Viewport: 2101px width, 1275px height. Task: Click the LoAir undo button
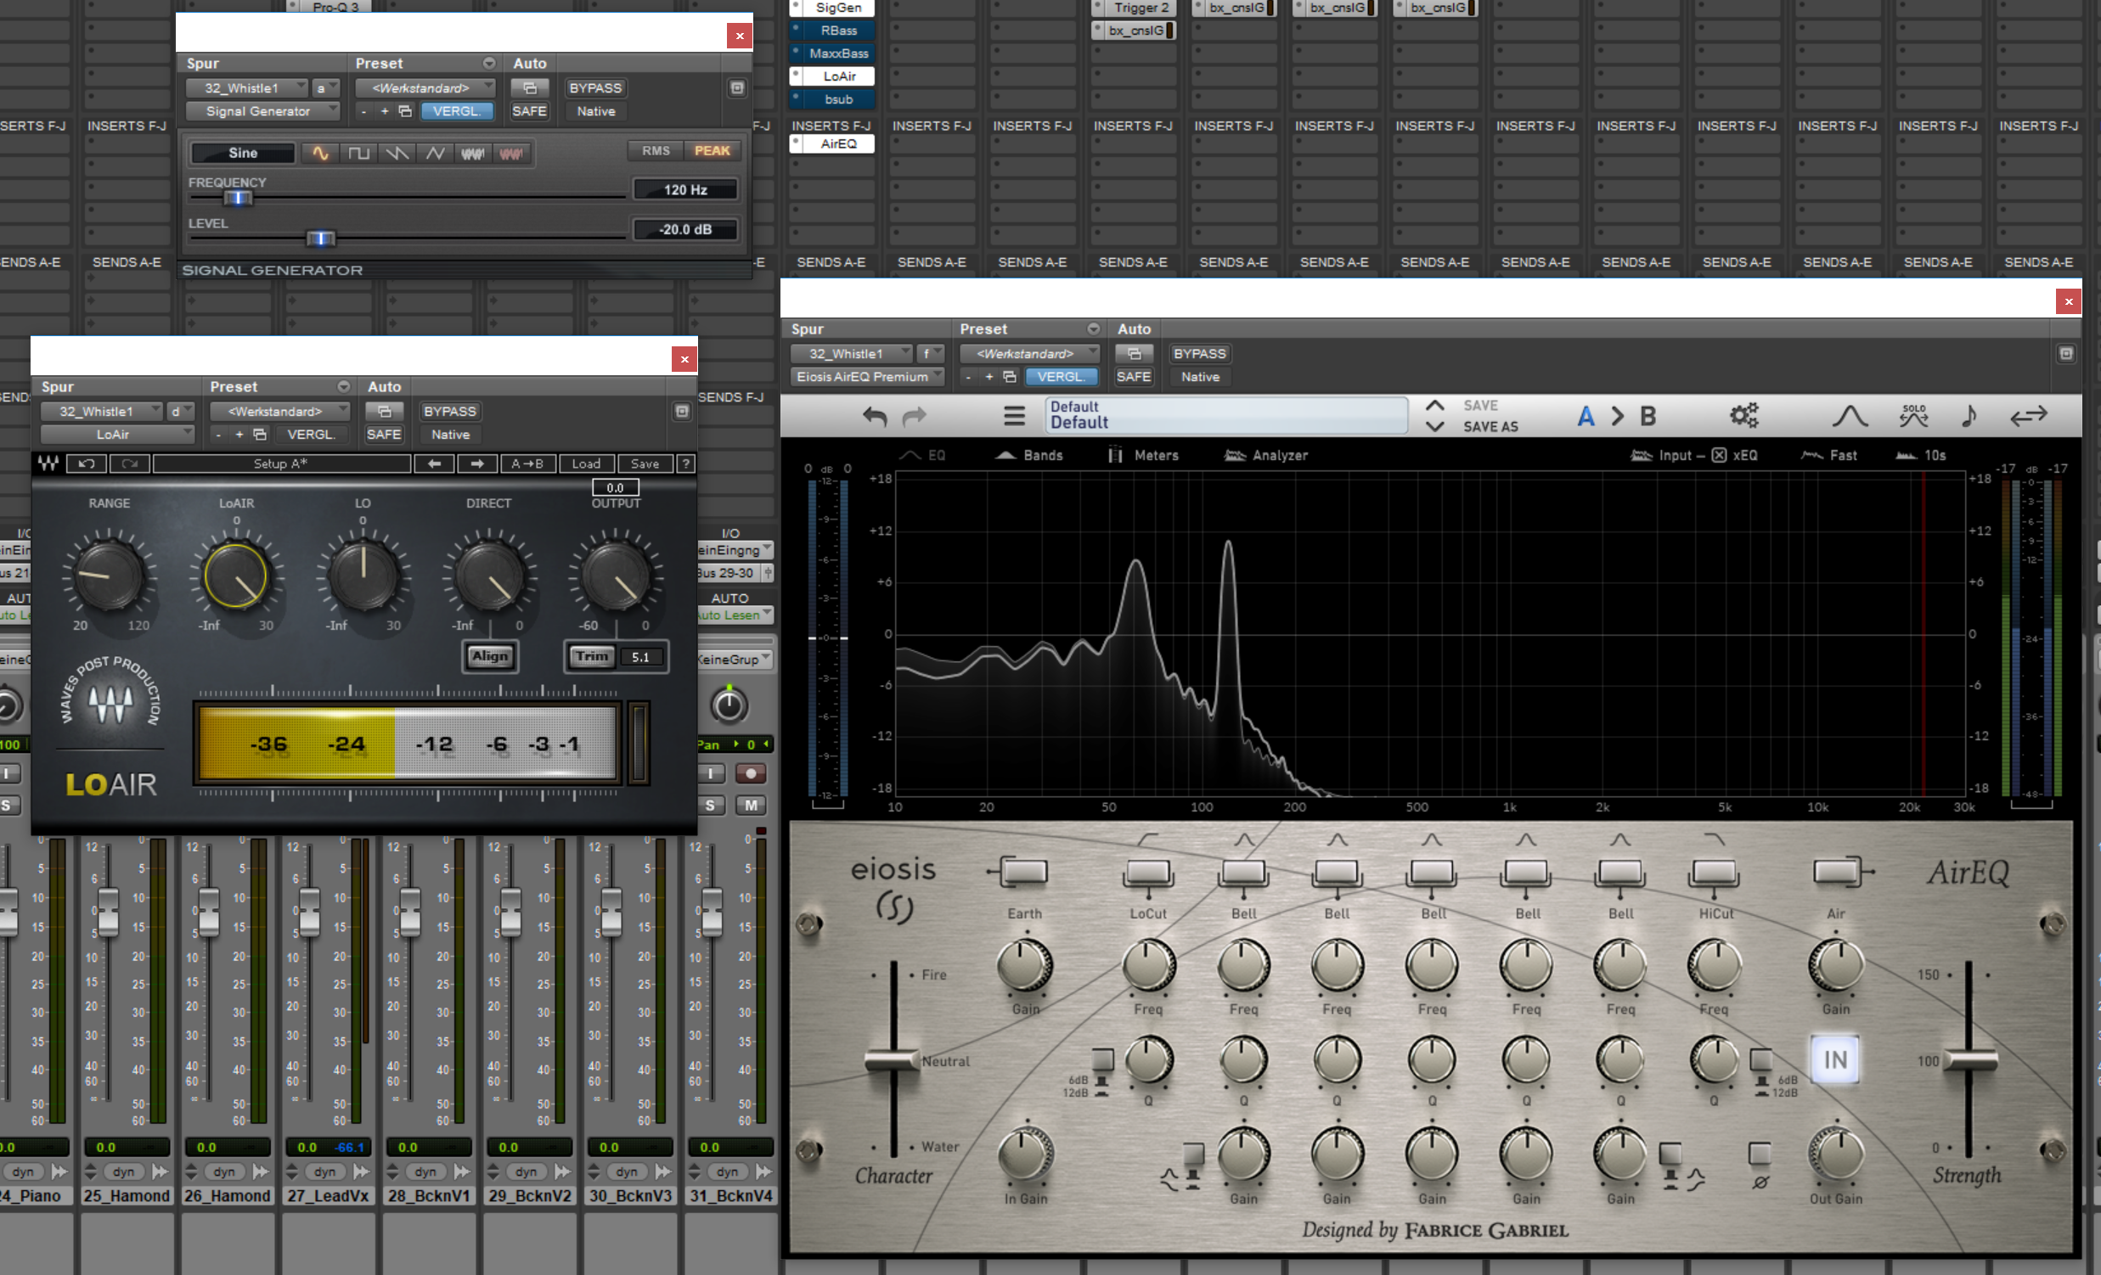coord(86,463)
